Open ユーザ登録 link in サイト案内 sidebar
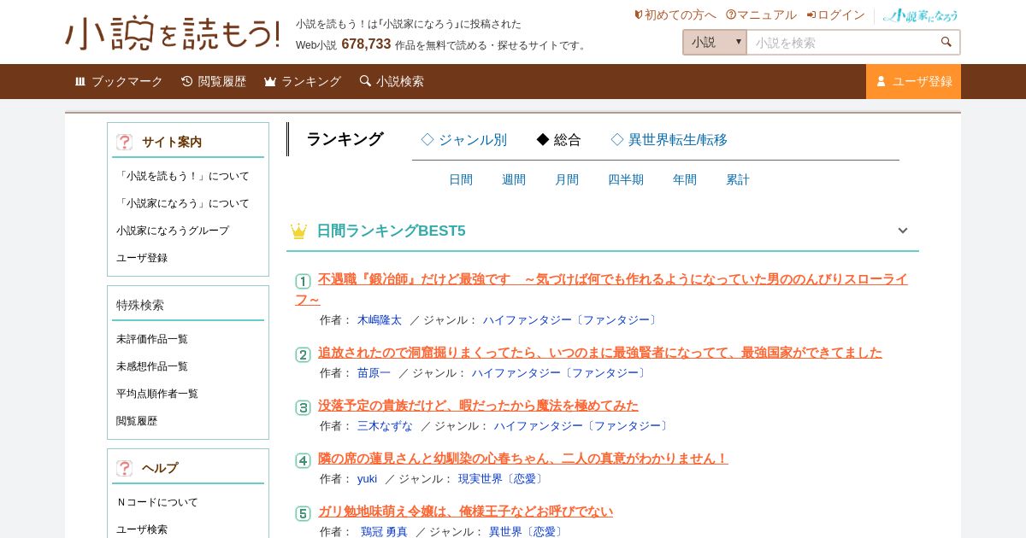This screenshot has width=1026, height=538. pos(142,258)
